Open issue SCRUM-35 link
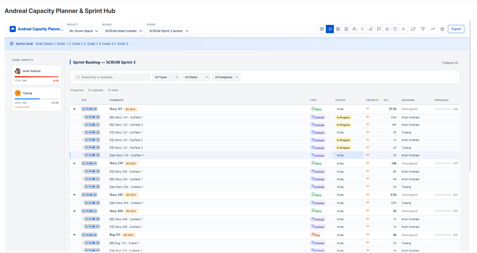Viewport: 477px width, 253px height. pos(92,155)
